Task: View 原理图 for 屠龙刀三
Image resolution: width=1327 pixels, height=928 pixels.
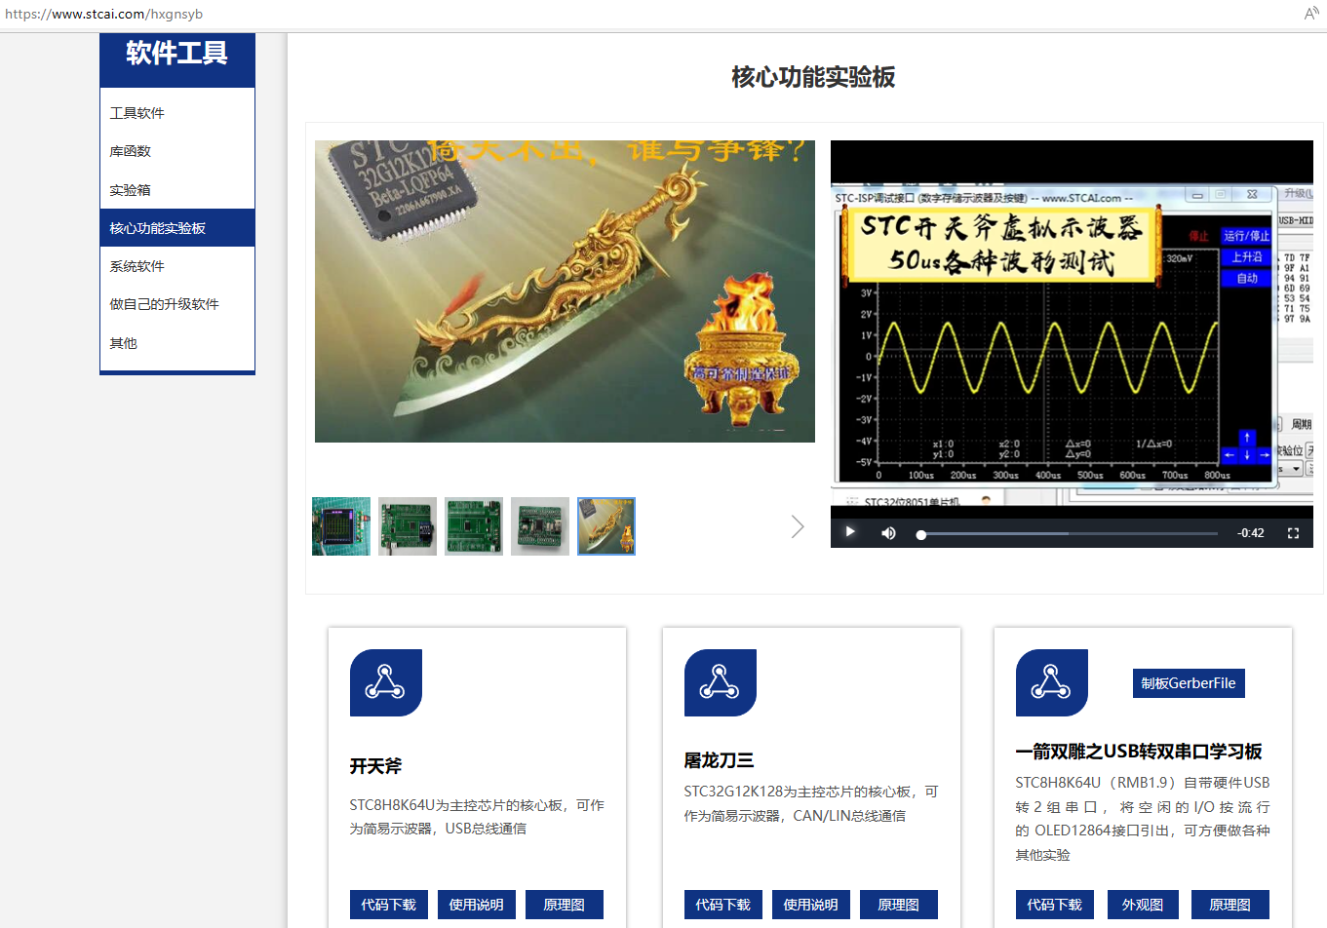Action: pos(899,905)
